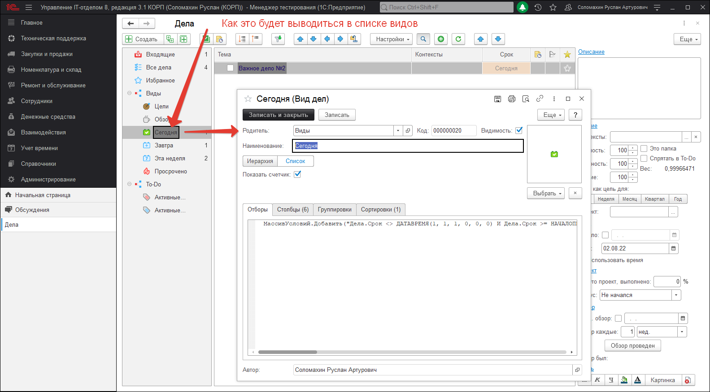Image resolution: width=710 pixels, height=392 pixels.
Task: Toggle the Видимость checkbox
Action: (x=519, y=130)
